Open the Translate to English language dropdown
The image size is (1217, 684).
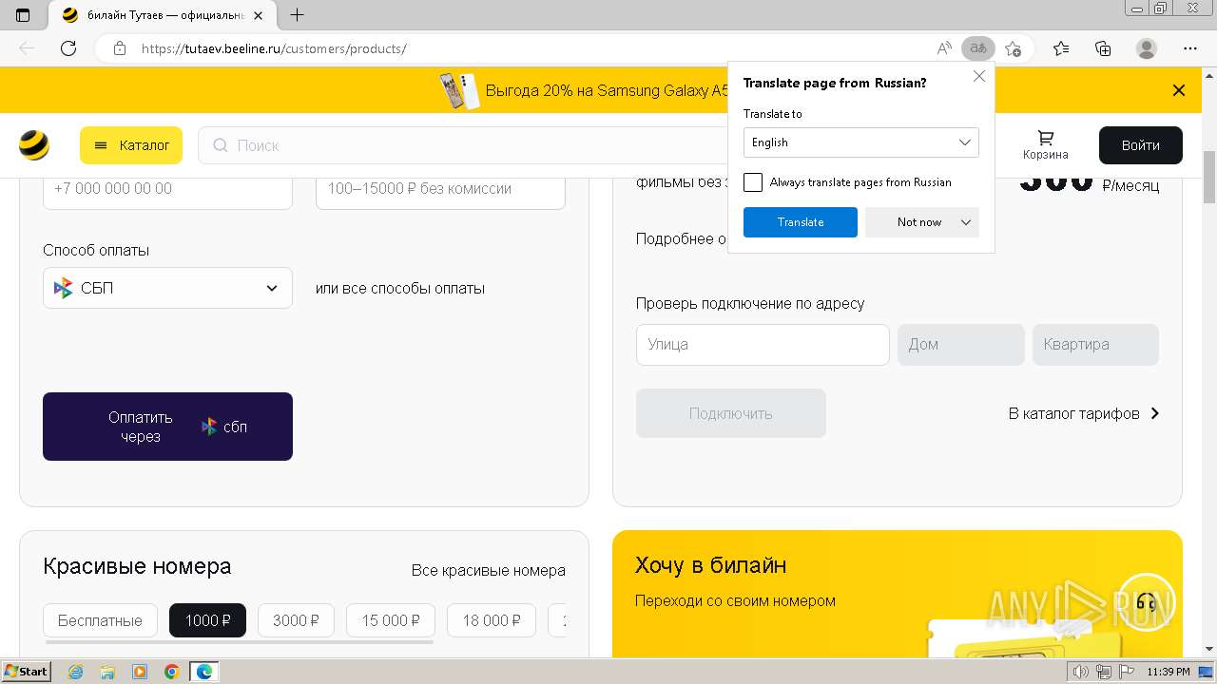tap(860, 142)
